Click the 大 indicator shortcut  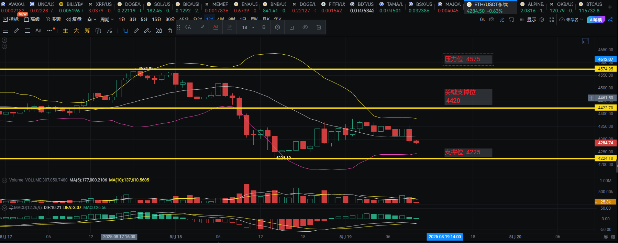tap(76, 31)
